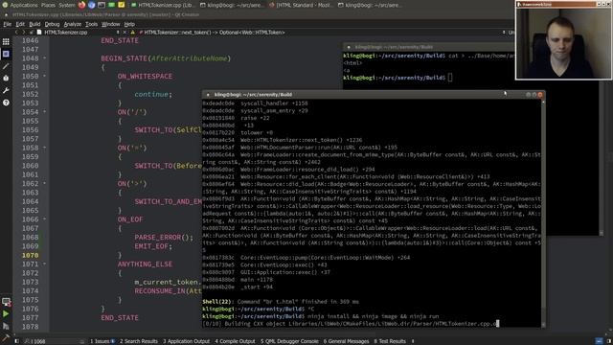Open the Tools menu
This screenshot has height=345, width=613.
coord(92,24)
